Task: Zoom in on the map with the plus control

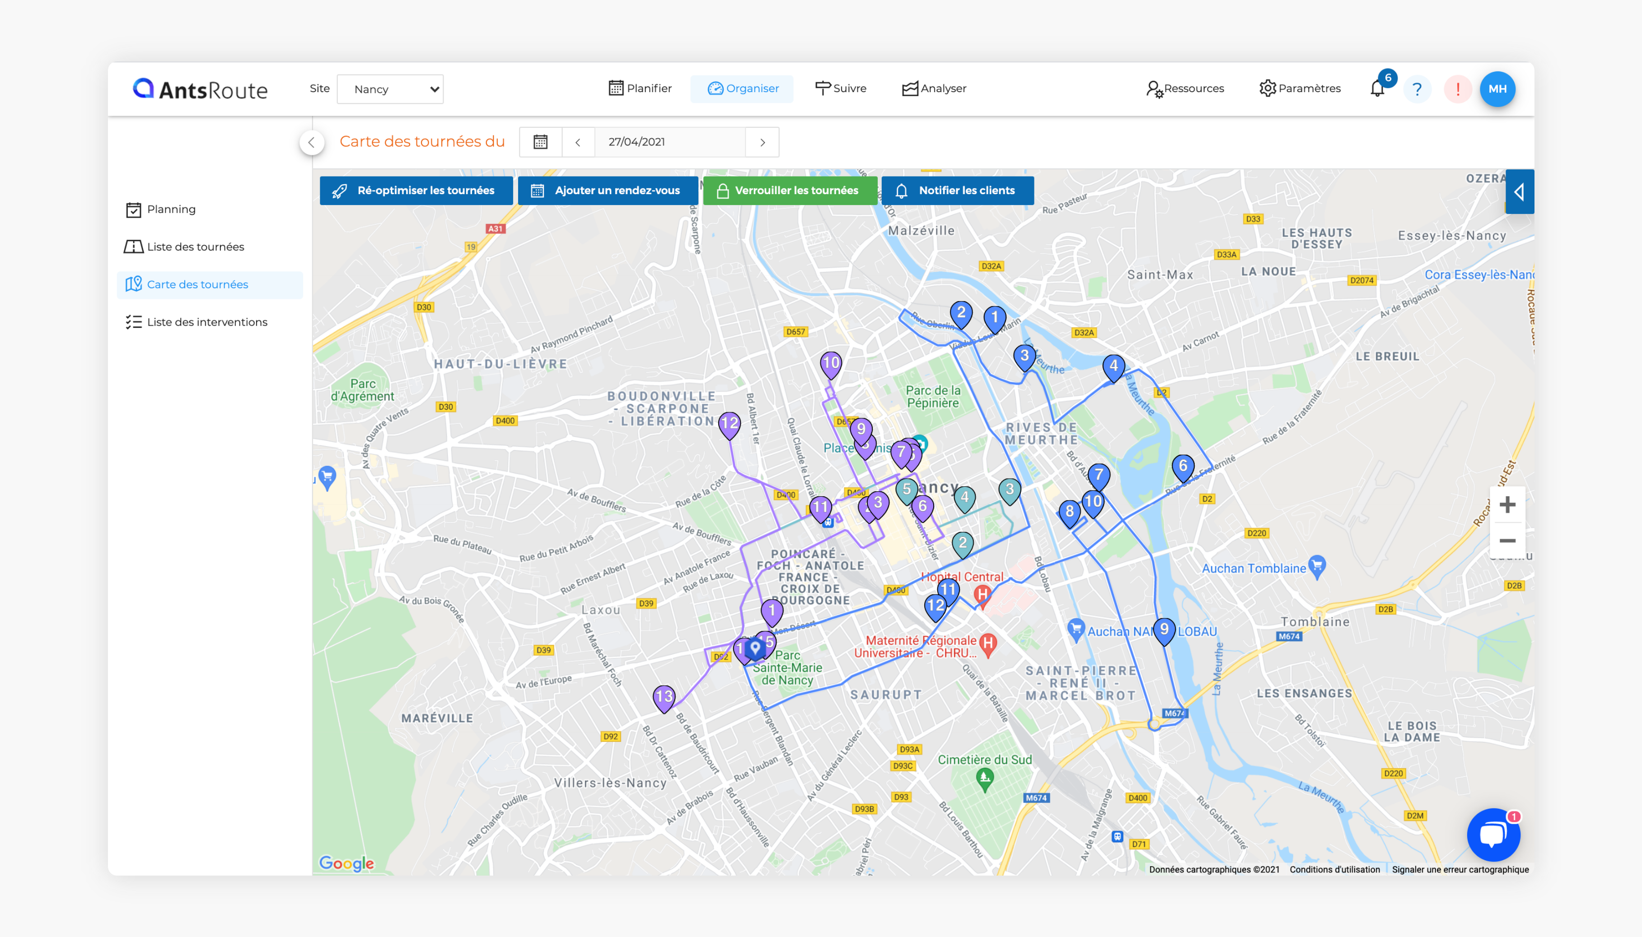Action: [1509, 504]
